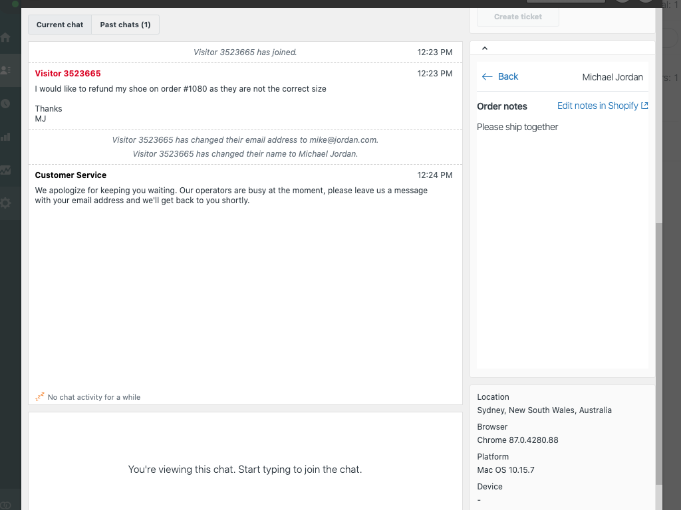This screenshot has width=681, height=510.
Task: Switch to the Current chat tab
Action: [x=60, y=25]
